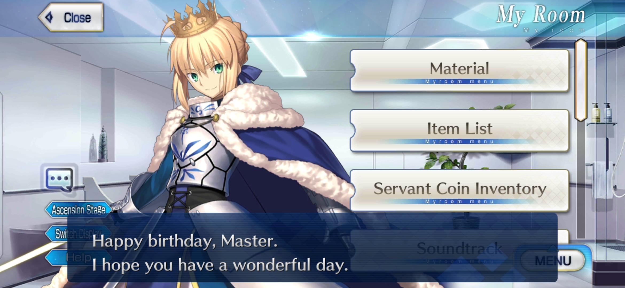Toggle the Switch Display button

78,234
